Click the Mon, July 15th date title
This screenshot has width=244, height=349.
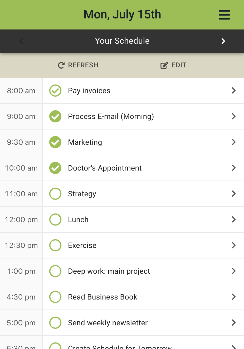click(122, 14)
